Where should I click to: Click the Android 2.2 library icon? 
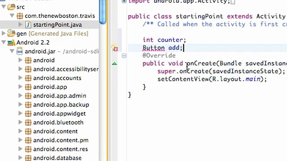(x=11, y=42)
